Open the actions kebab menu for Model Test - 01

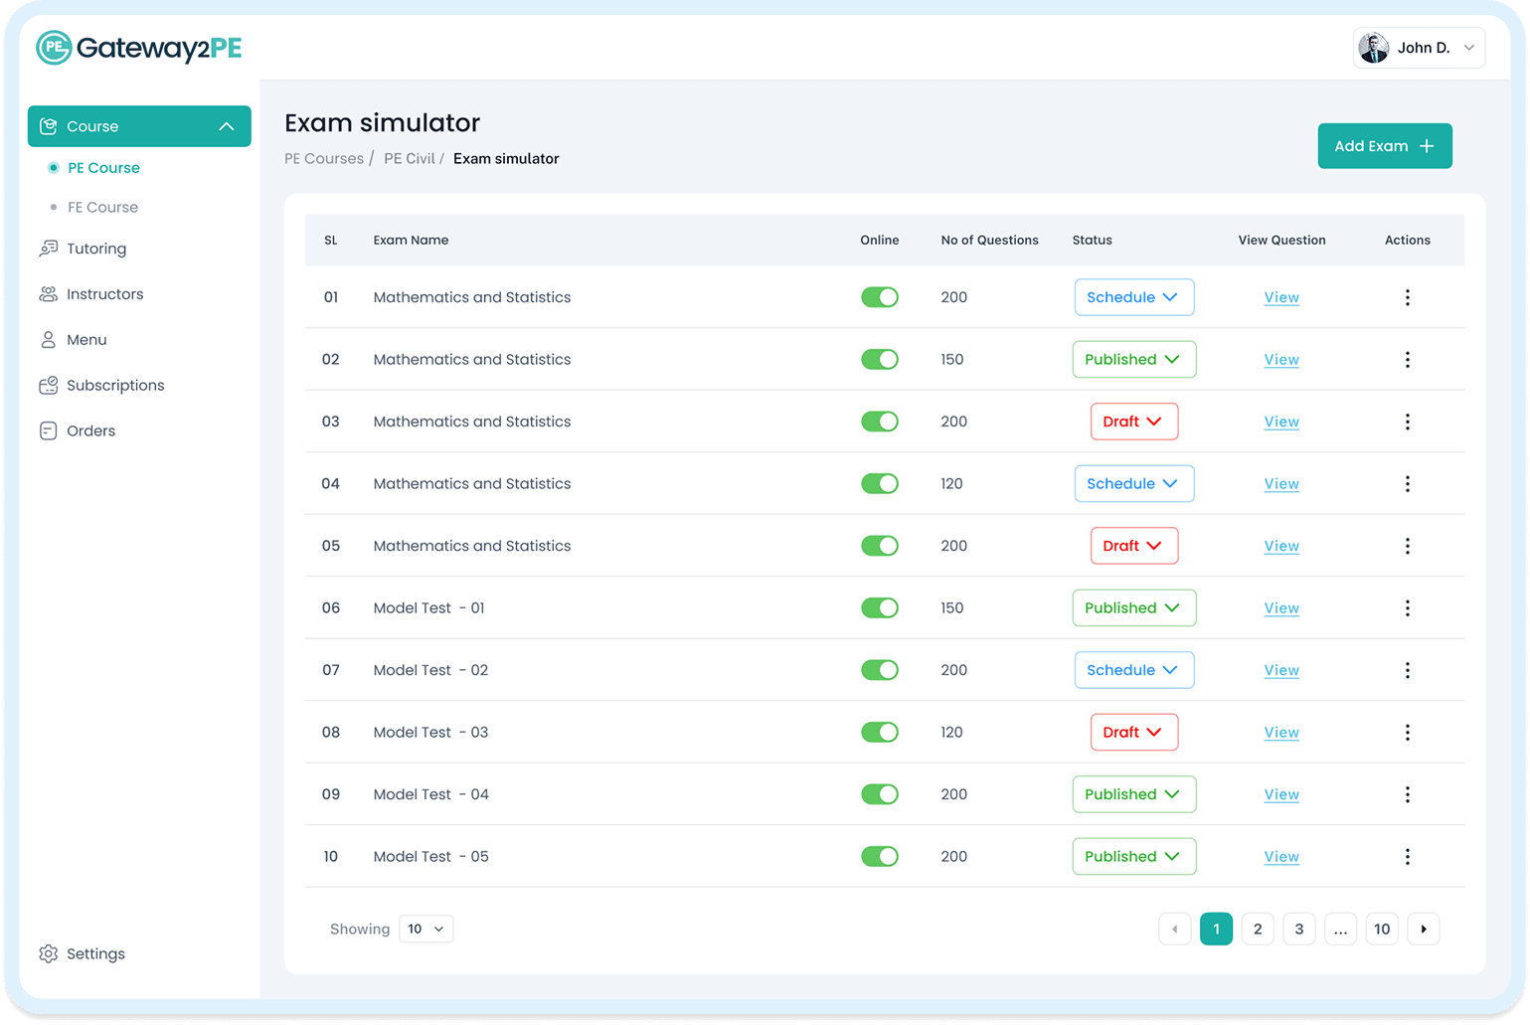1408,607
